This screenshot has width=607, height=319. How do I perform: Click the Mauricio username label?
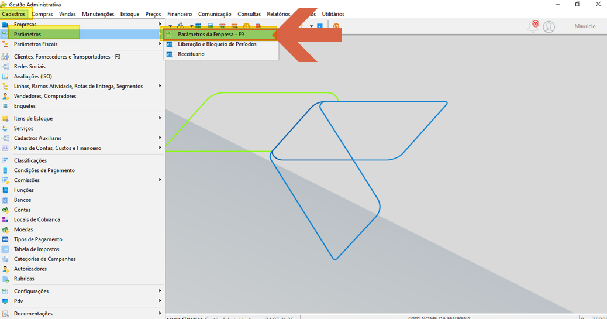pos(585,26)
